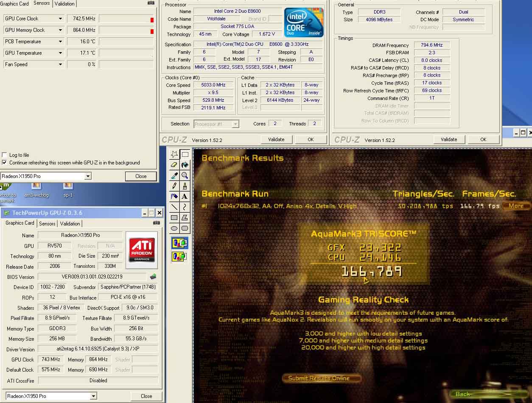Click the Core Speed value 5033.0 MHz
Screen dimensions: 532x403
tap(213, 85)
